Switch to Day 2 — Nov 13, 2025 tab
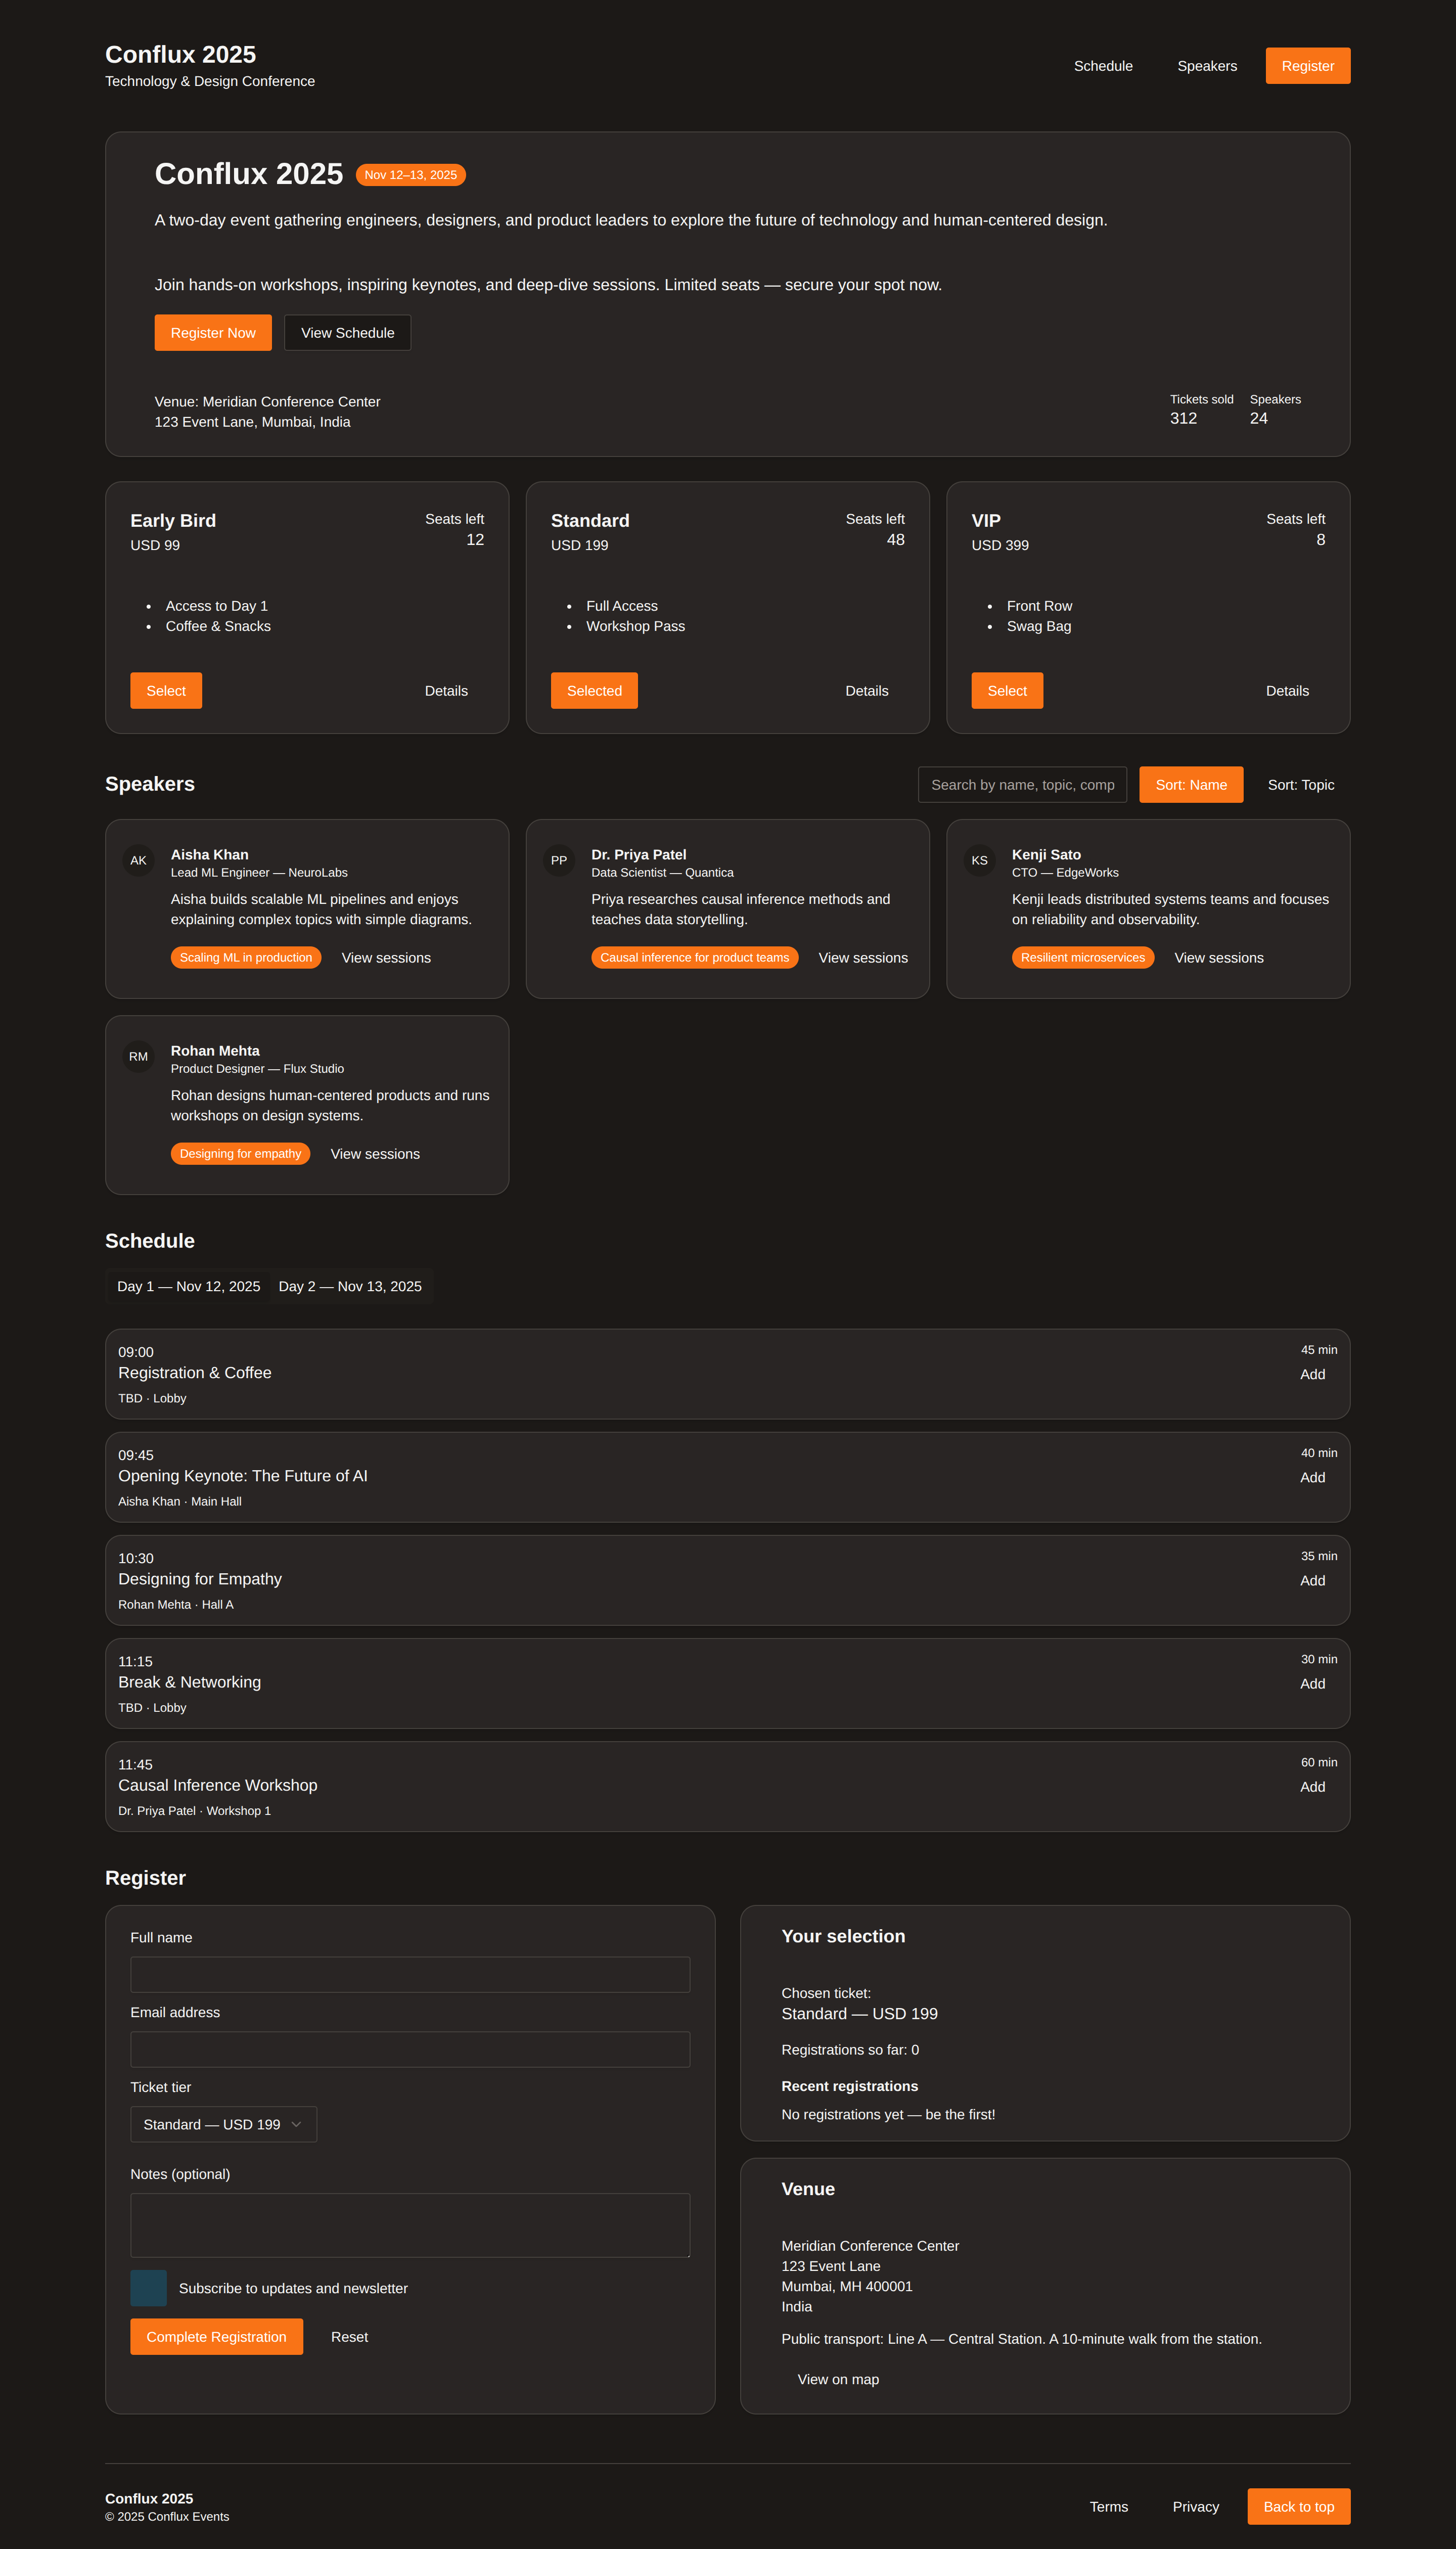 click(350, 1286)
